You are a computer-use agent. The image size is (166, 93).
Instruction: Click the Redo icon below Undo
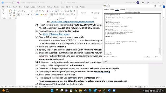3,13
